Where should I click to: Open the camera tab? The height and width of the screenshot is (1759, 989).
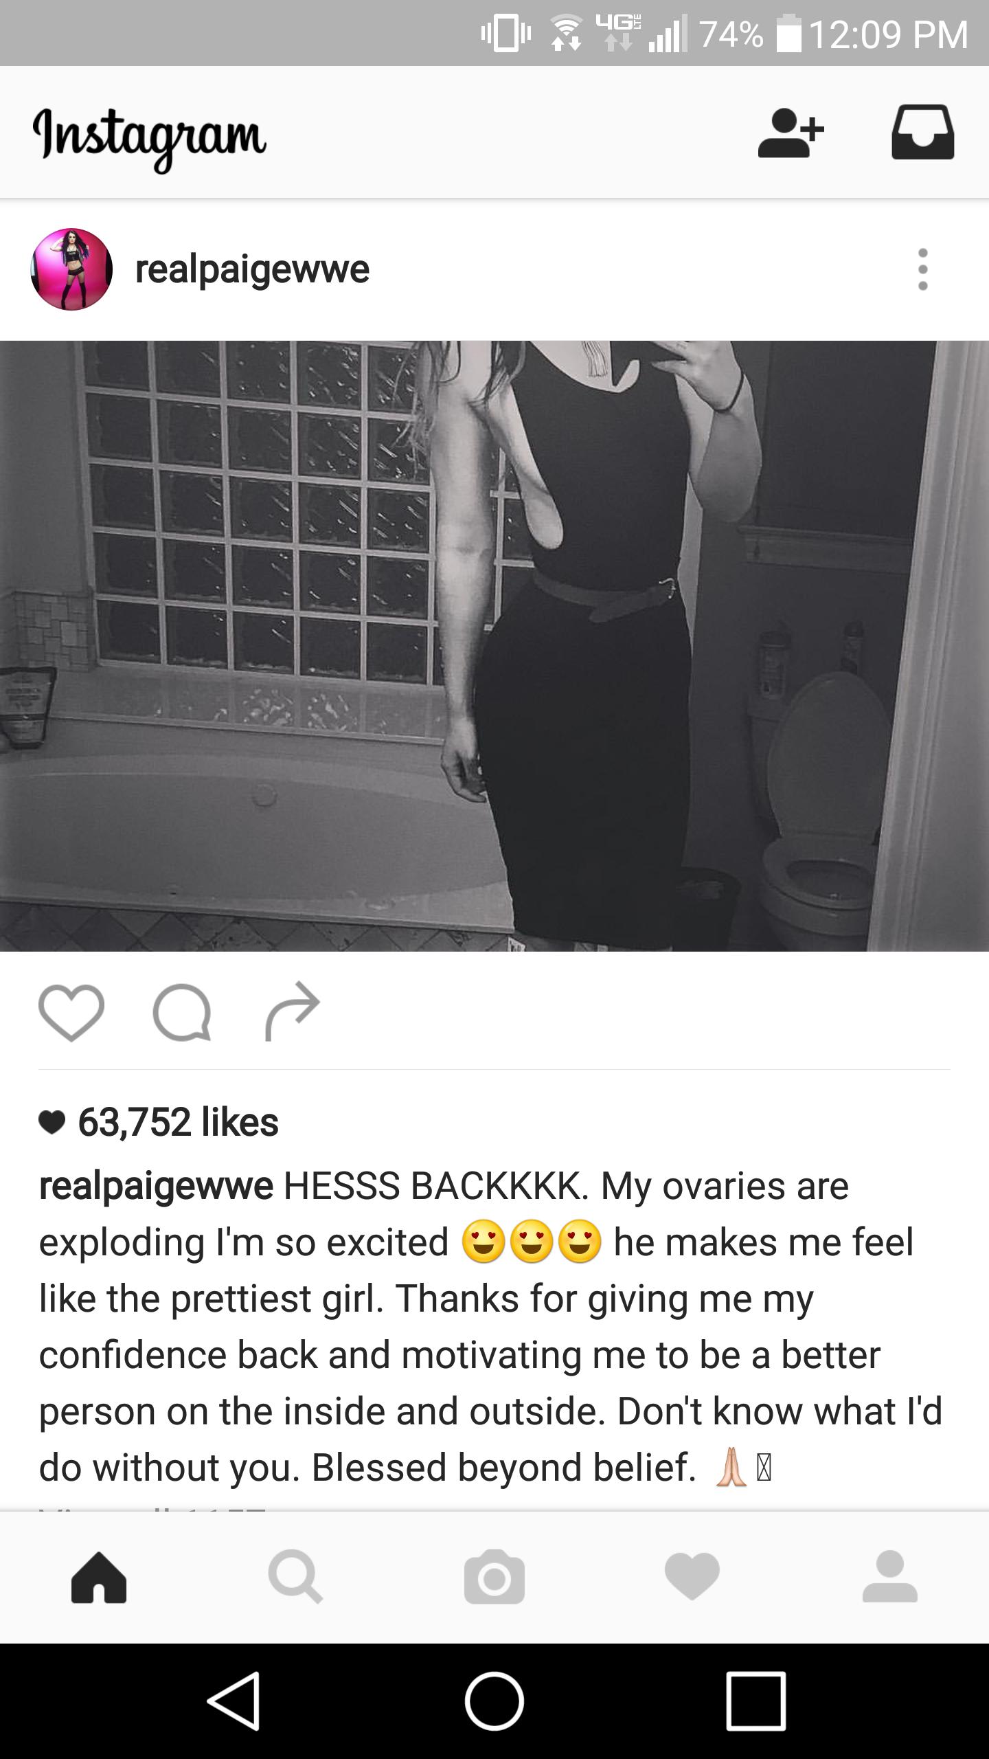(x=494, y=1577)
